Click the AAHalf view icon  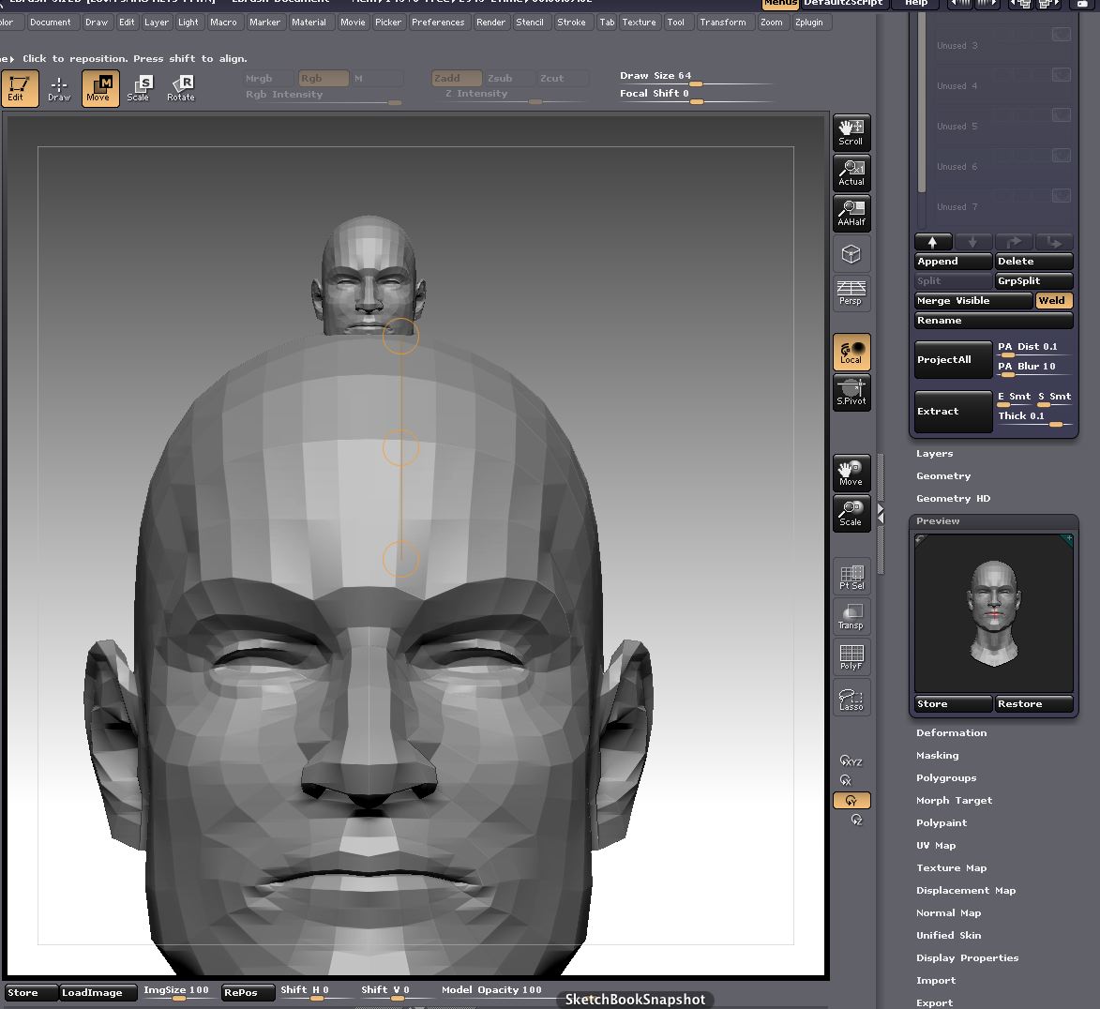851,213
